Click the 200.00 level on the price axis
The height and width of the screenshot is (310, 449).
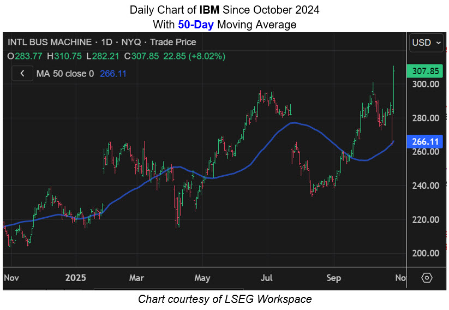click(x=426, y=253)
